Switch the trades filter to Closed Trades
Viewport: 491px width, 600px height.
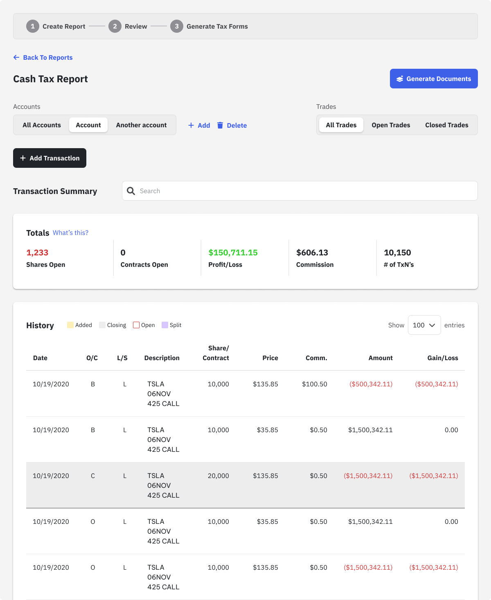point(447,125)
